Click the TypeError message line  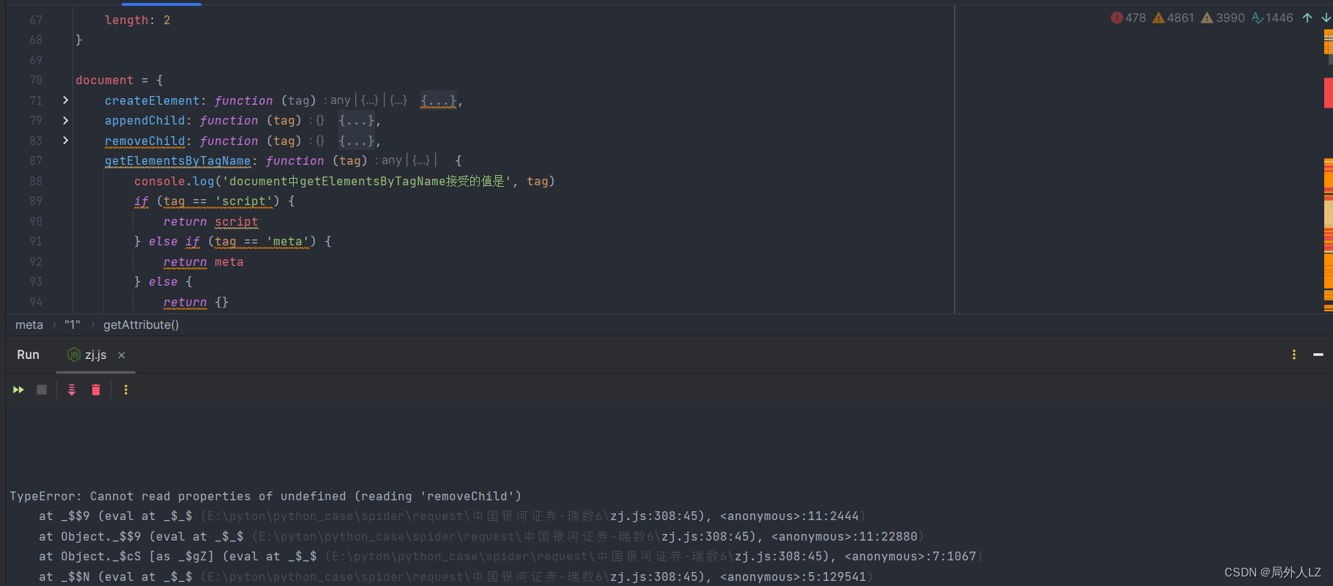click(265, 496)
